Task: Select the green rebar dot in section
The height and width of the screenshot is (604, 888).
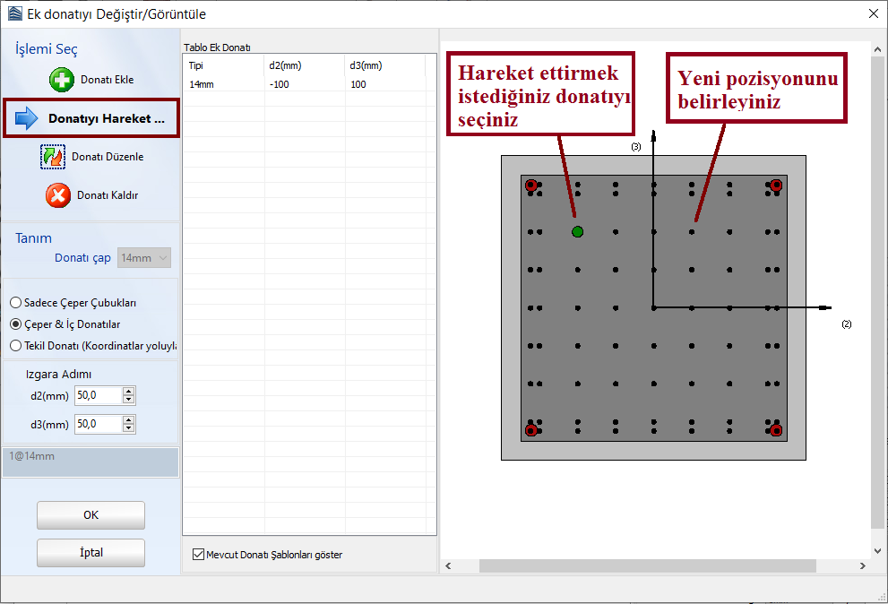Action: coord(577,232)
